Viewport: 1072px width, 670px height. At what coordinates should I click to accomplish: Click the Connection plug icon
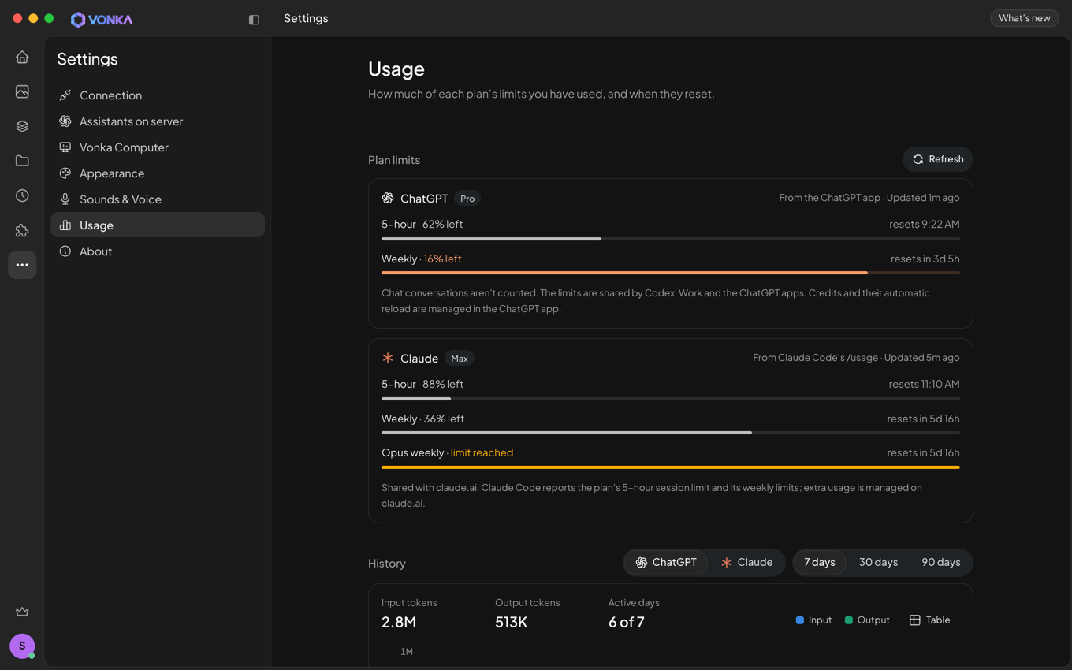[x=65, y=95]
